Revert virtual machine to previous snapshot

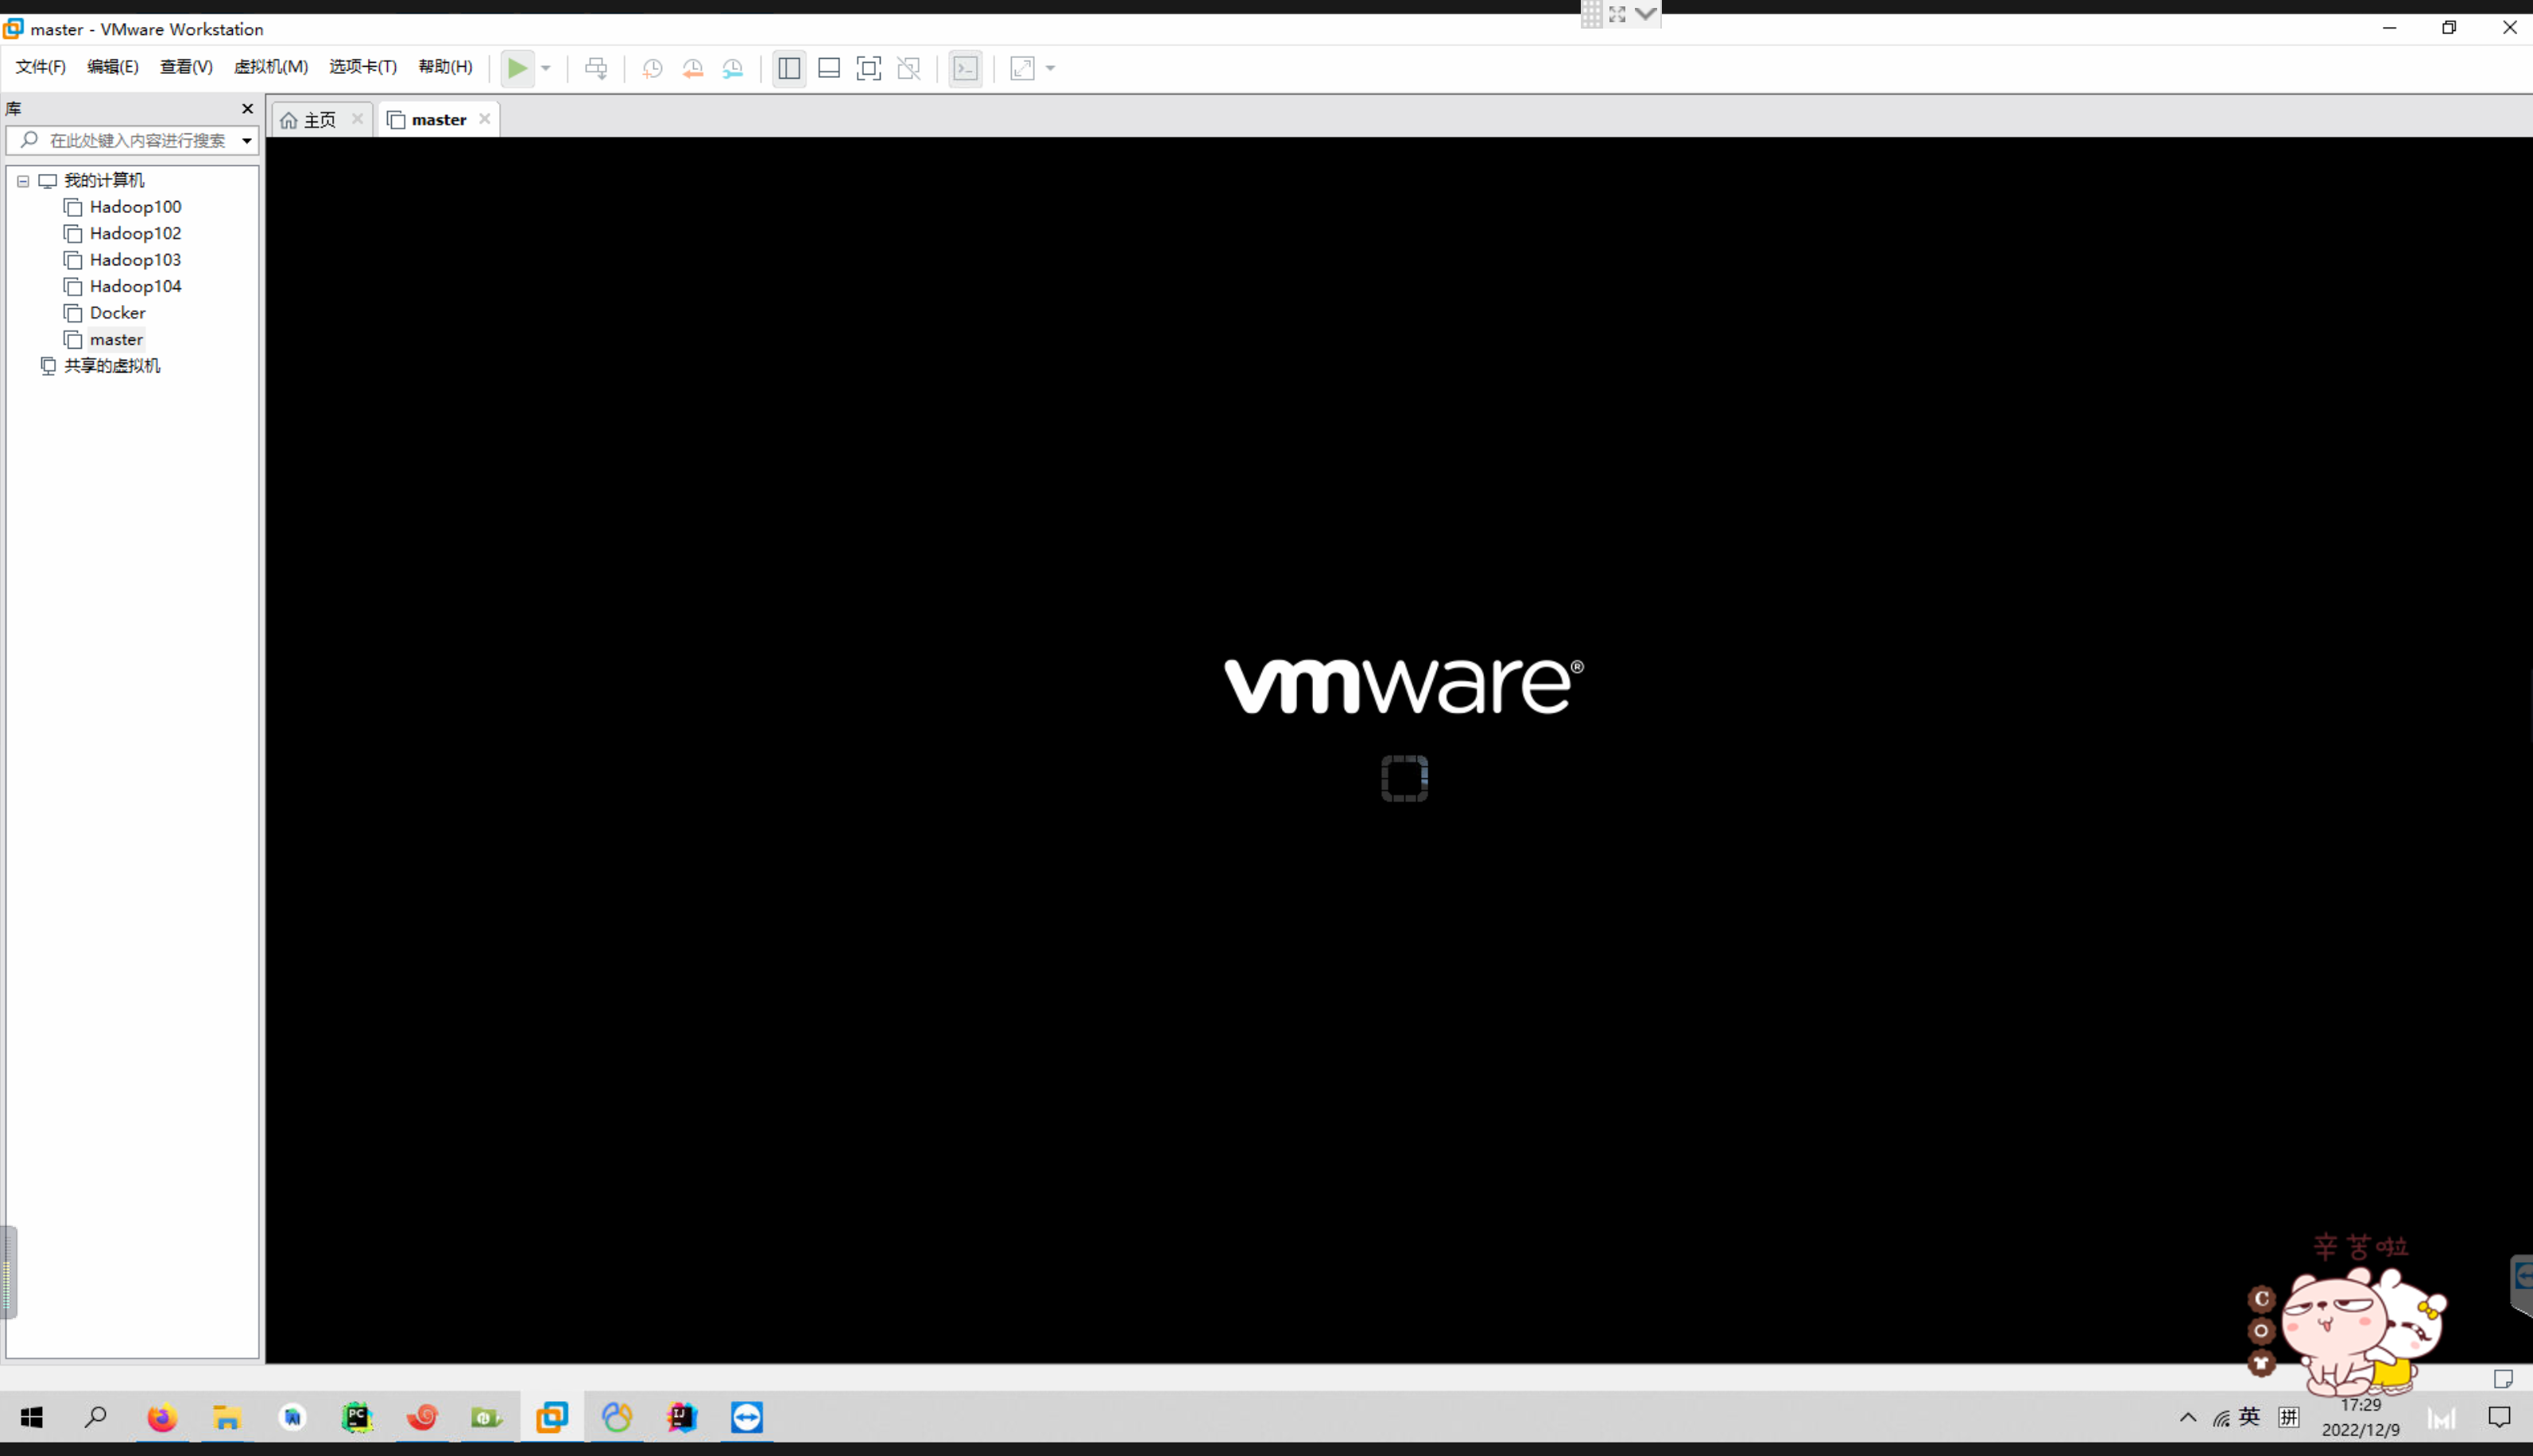coord(692,68)
